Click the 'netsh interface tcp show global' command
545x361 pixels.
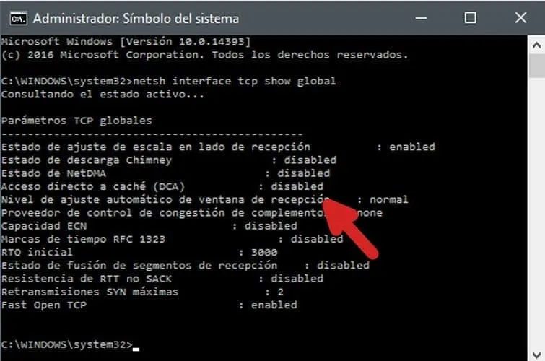[235, 81]
